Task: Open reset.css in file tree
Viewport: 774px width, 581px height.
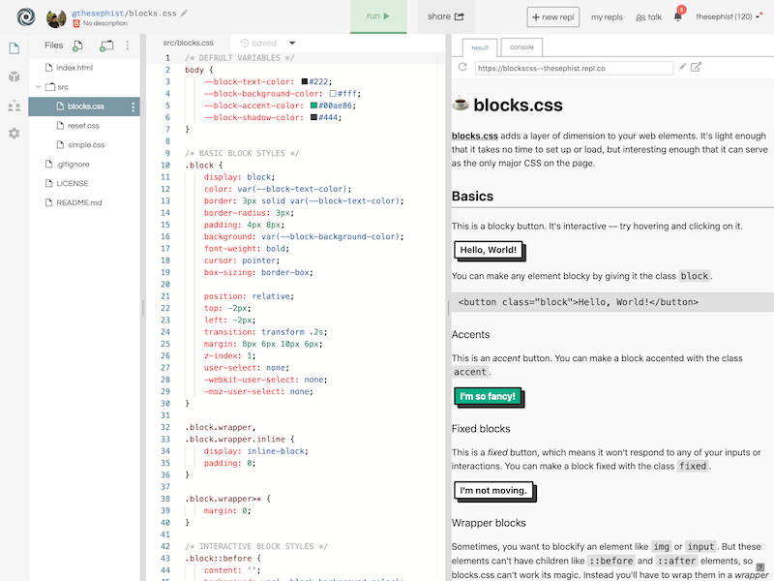Action: [84, 126]
